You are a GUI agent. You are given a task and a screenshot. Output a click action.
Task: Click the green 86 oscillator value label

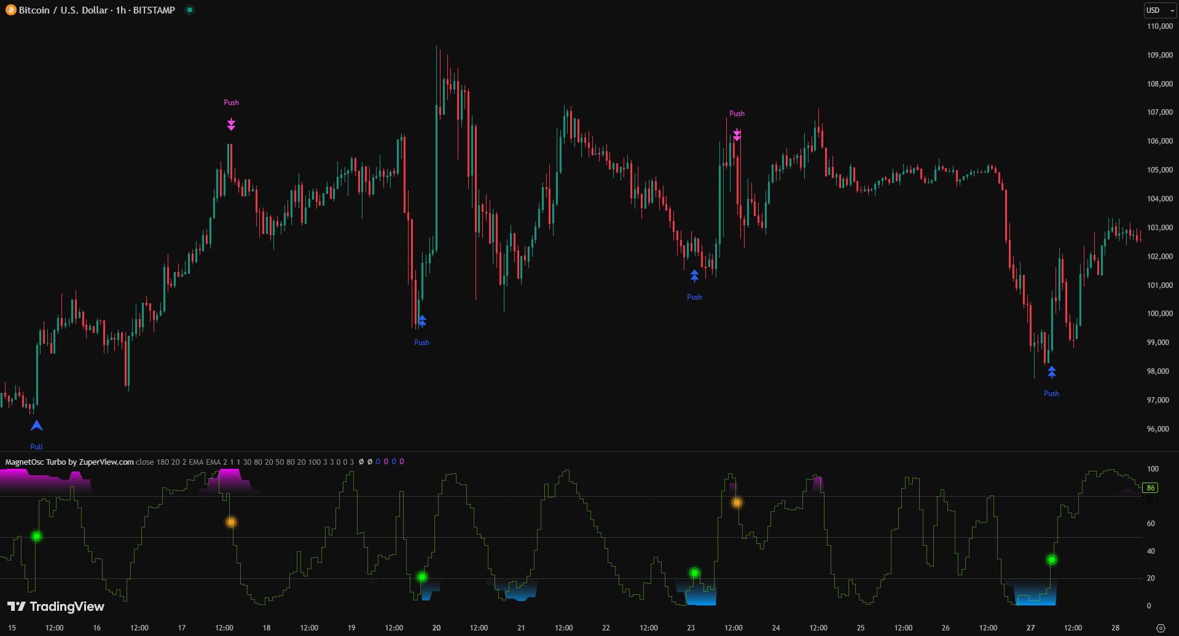[1150, 488]
